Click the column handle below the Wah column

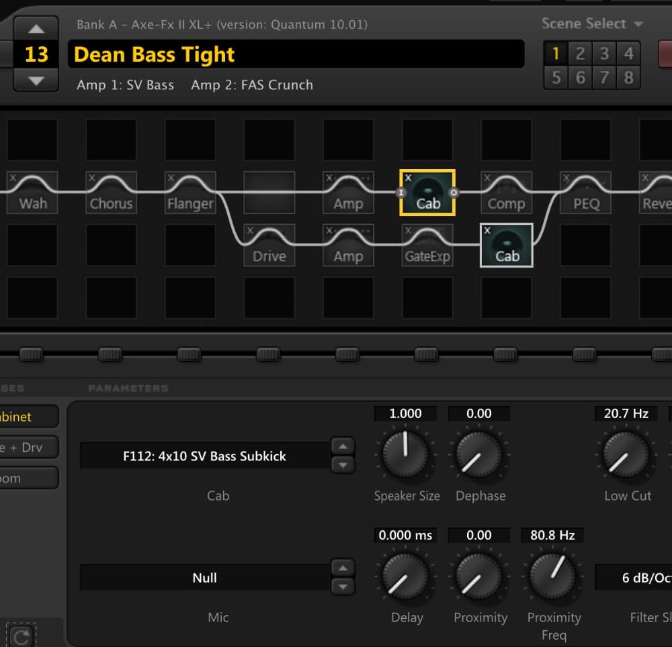pyautogui.click(x=32, y=354)
